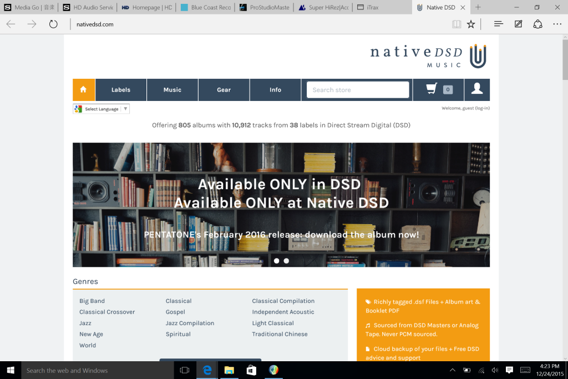
Task: Select second banner slide dot
Action: click(286, 261)
